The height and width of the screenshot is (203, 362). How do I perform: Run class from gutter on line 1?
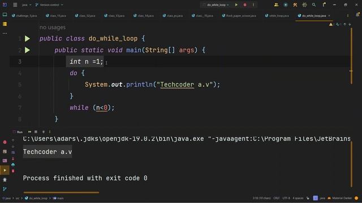point(28,39)
